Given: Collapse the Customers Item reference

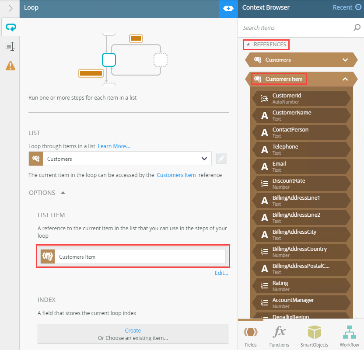Looking at the screenshot, I should 345,79.
